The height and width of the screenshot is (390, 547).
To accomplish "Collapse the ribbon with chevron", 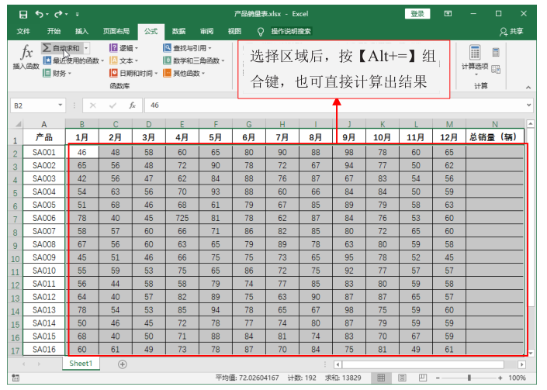I will [528, 88].
